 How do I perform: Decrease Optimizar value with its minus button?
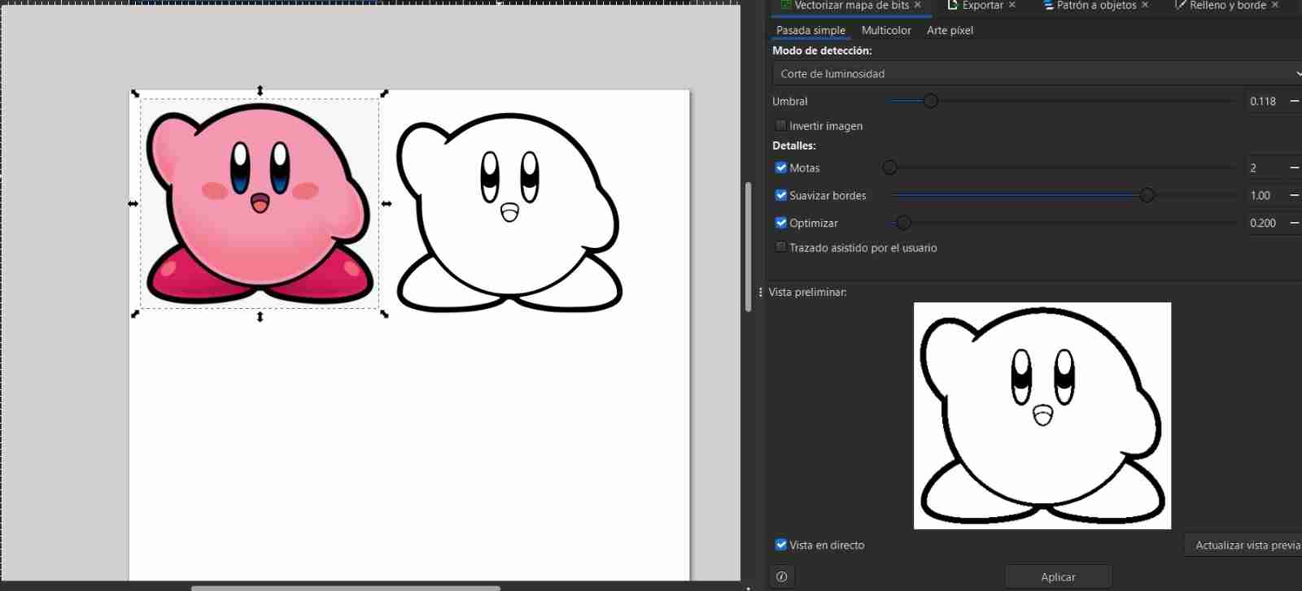(x=1294, y=223)
